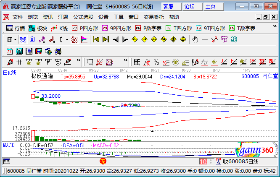Toggle the blue 窗 window icon
Screen dimensions: 280x177
coord(23,39)
